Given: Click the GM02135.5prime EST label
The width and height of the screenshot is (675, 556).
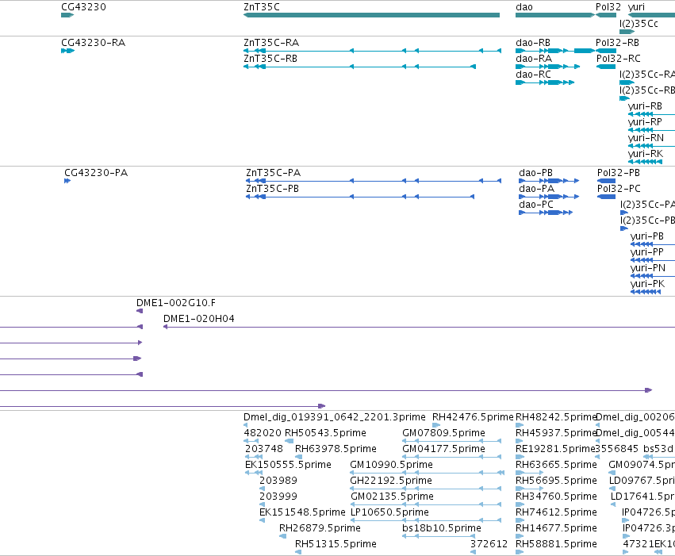Looking at the screenshot, I should (392, 497).
